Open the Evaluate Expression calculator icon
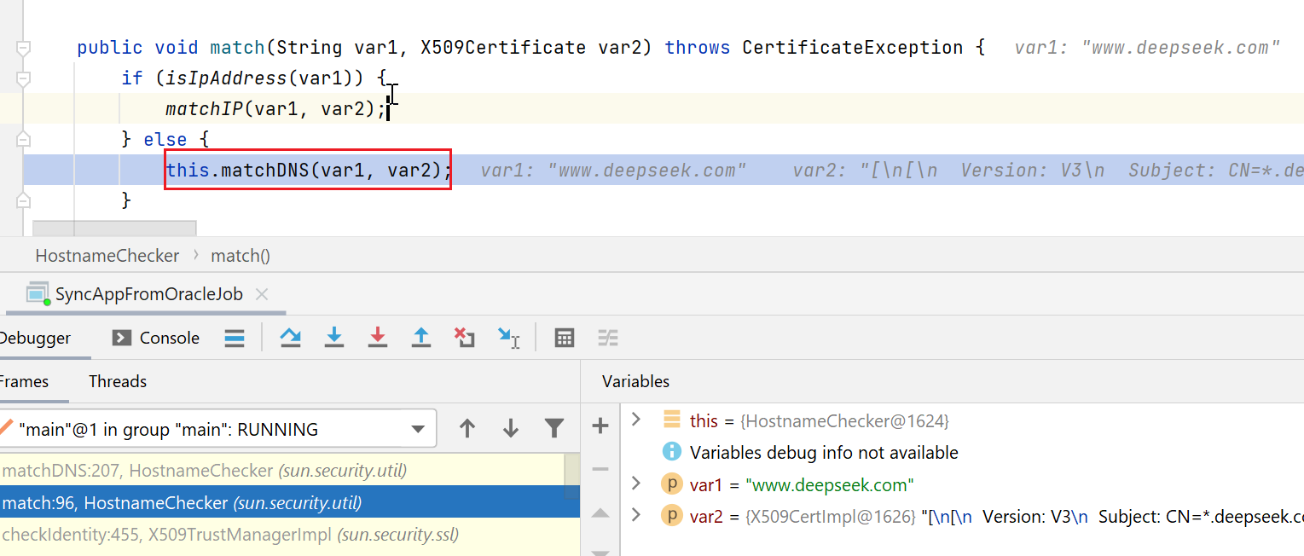Screen dimensions: 1304x556 [564, 338]
